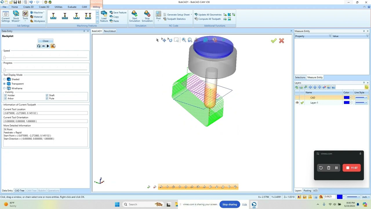Click the zoom window tool in viewport
This screenshot has height=209, width=371.
coord(176,40)
